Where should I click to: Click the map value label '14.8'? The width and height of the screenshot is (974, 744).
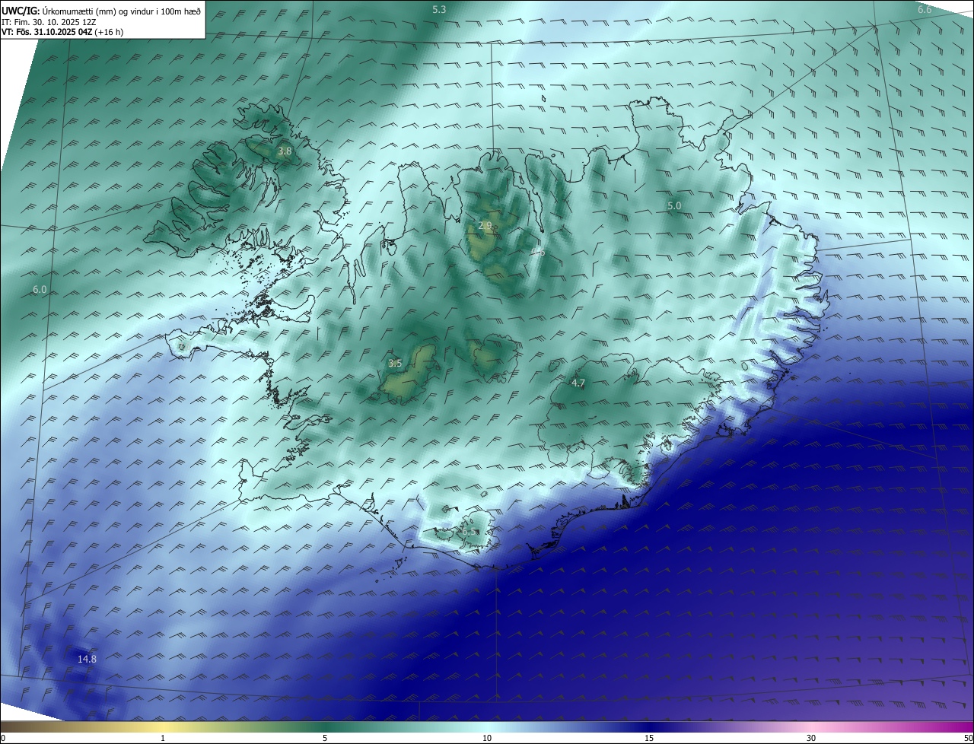(x=87, y=658)
